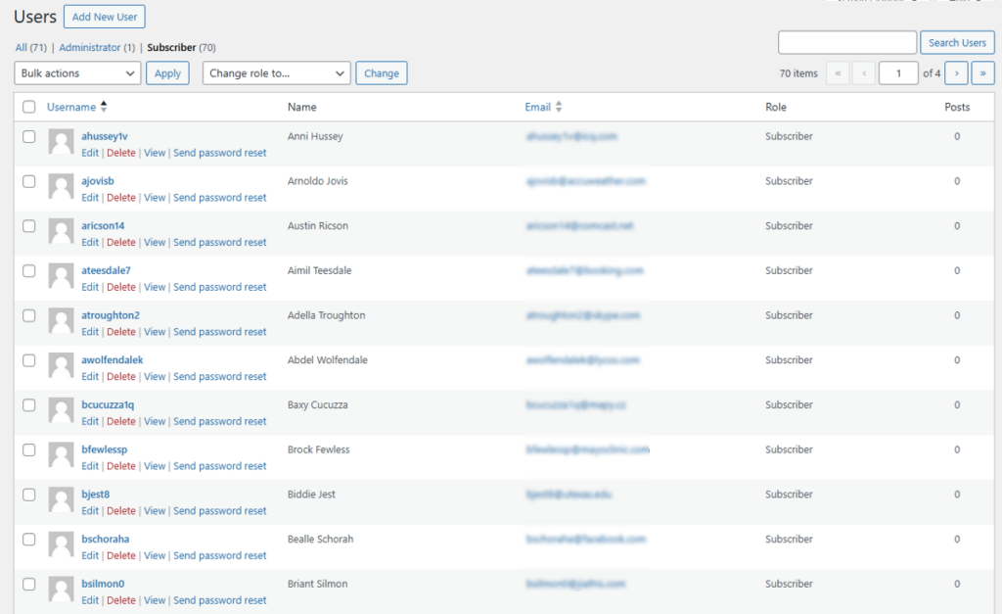Click the current page number field
The image size is (1002, 614).
[898, 72]
